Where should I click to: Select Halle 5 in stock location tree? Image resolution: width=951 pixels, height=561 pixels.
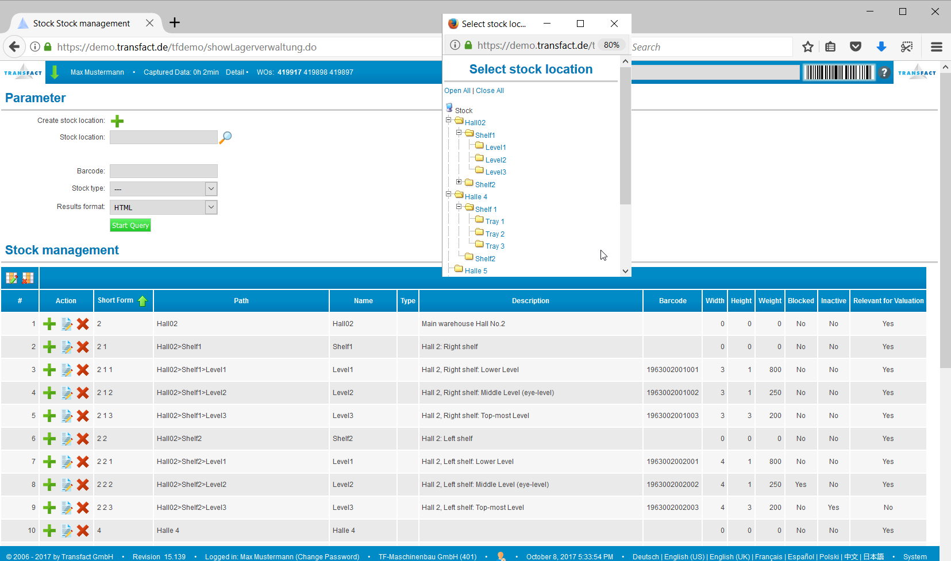[476, 271]
